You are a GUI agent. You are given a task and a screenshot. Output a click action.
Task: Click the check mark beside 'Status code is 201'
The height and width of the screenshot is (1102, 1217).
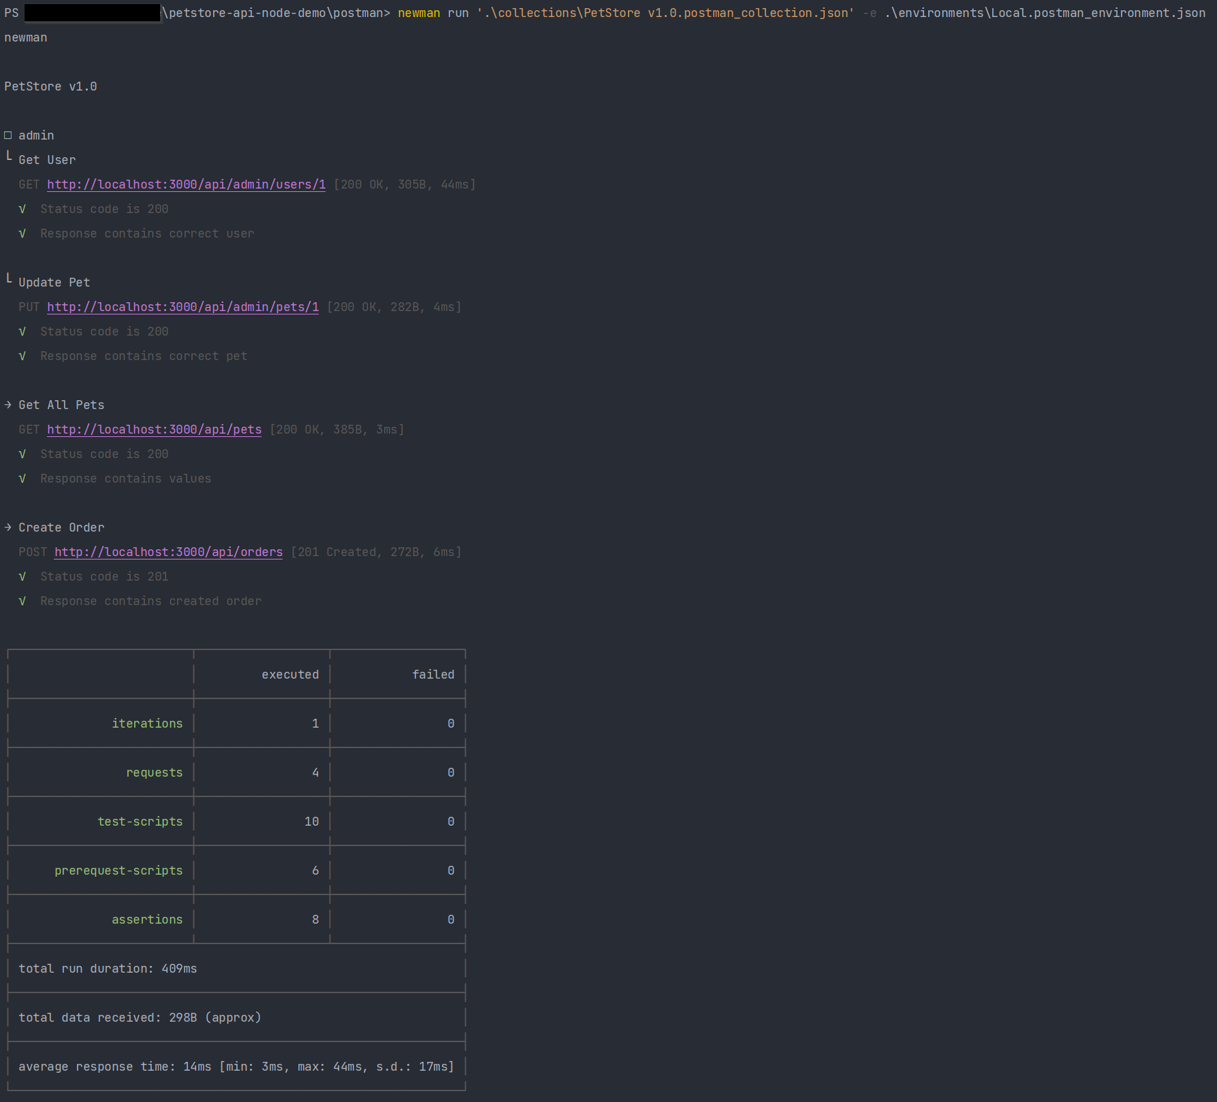coord(22,577)
